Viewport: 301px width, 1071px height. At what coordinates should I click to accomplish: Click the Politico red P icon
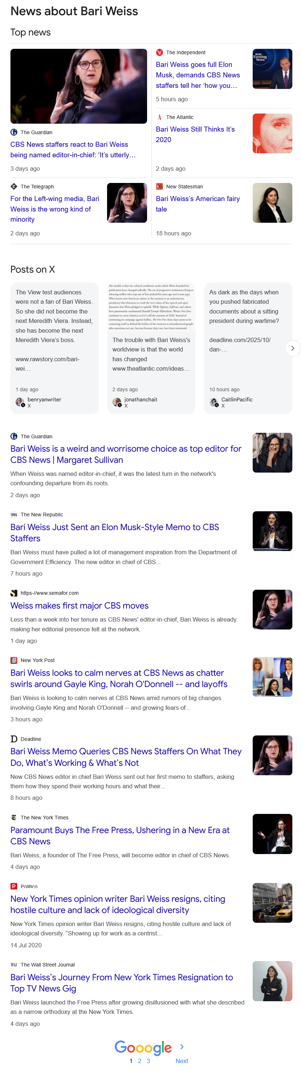point(14,886)
